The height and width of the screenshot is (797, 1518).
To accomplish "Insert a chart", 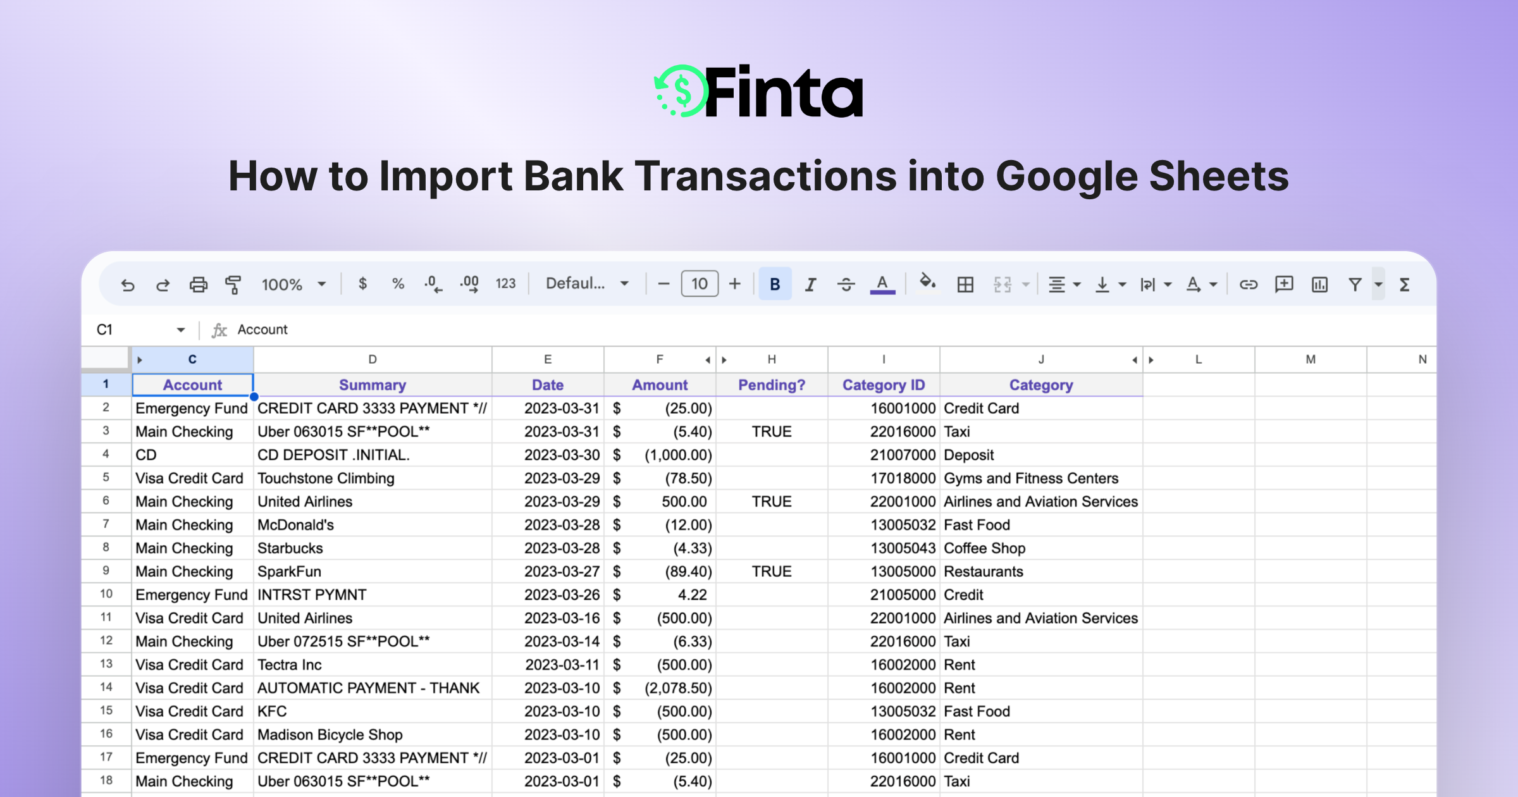I will [x=1319, y=284].
